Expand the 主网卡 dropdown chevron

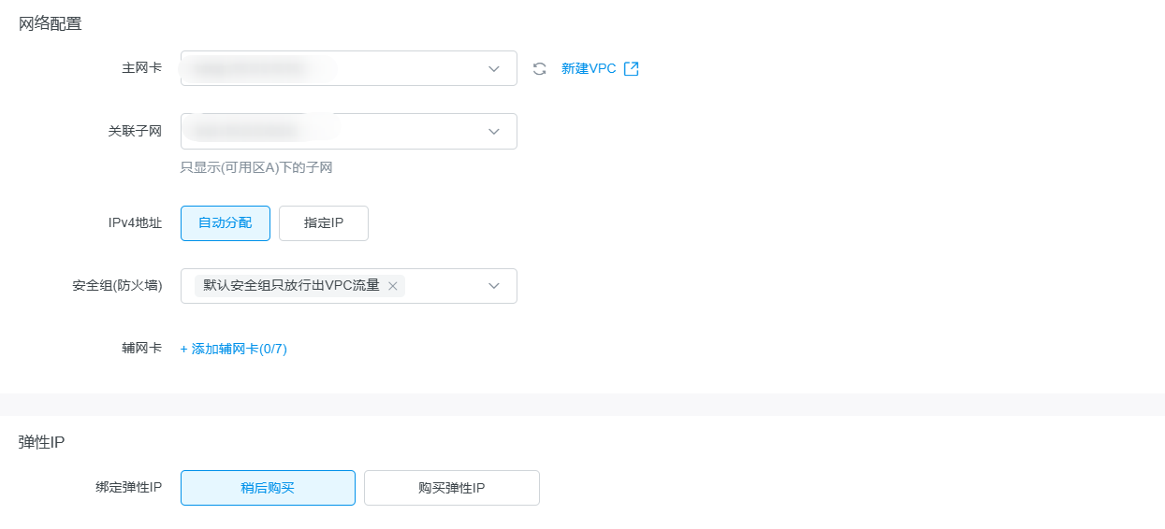coord(494,68)
